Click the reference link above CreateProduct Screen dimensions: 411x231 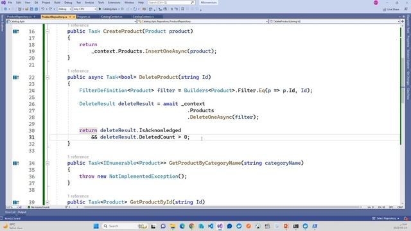pos(78,26)
